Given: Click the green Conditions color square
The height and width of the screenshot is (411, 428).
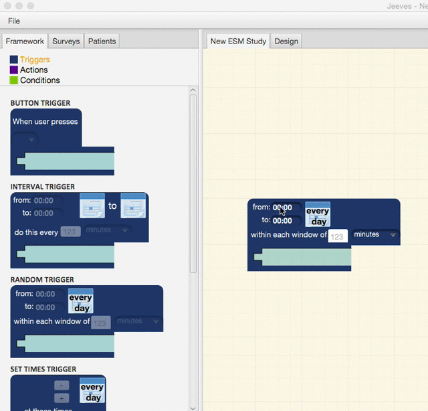Looking at the screenshot, I should (14, 80).
